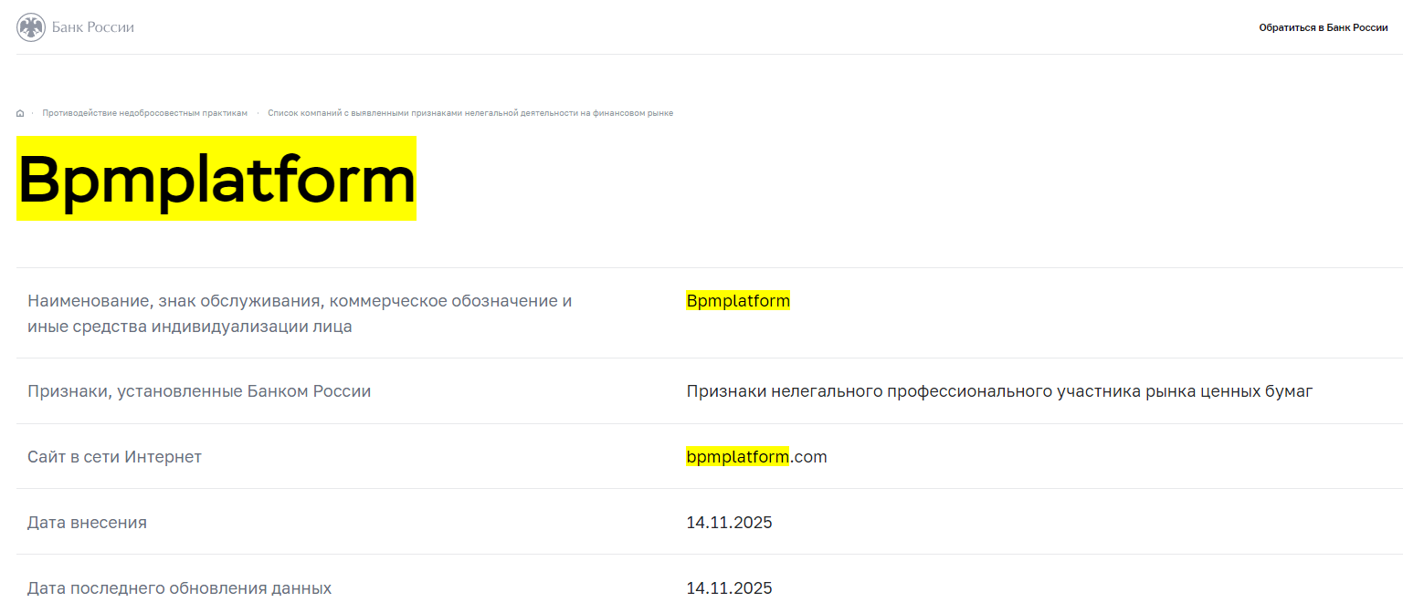Screen dimensions: 1403x613
Task: Click the home icon in the breadcrumb trail
Action: point(20,112)
